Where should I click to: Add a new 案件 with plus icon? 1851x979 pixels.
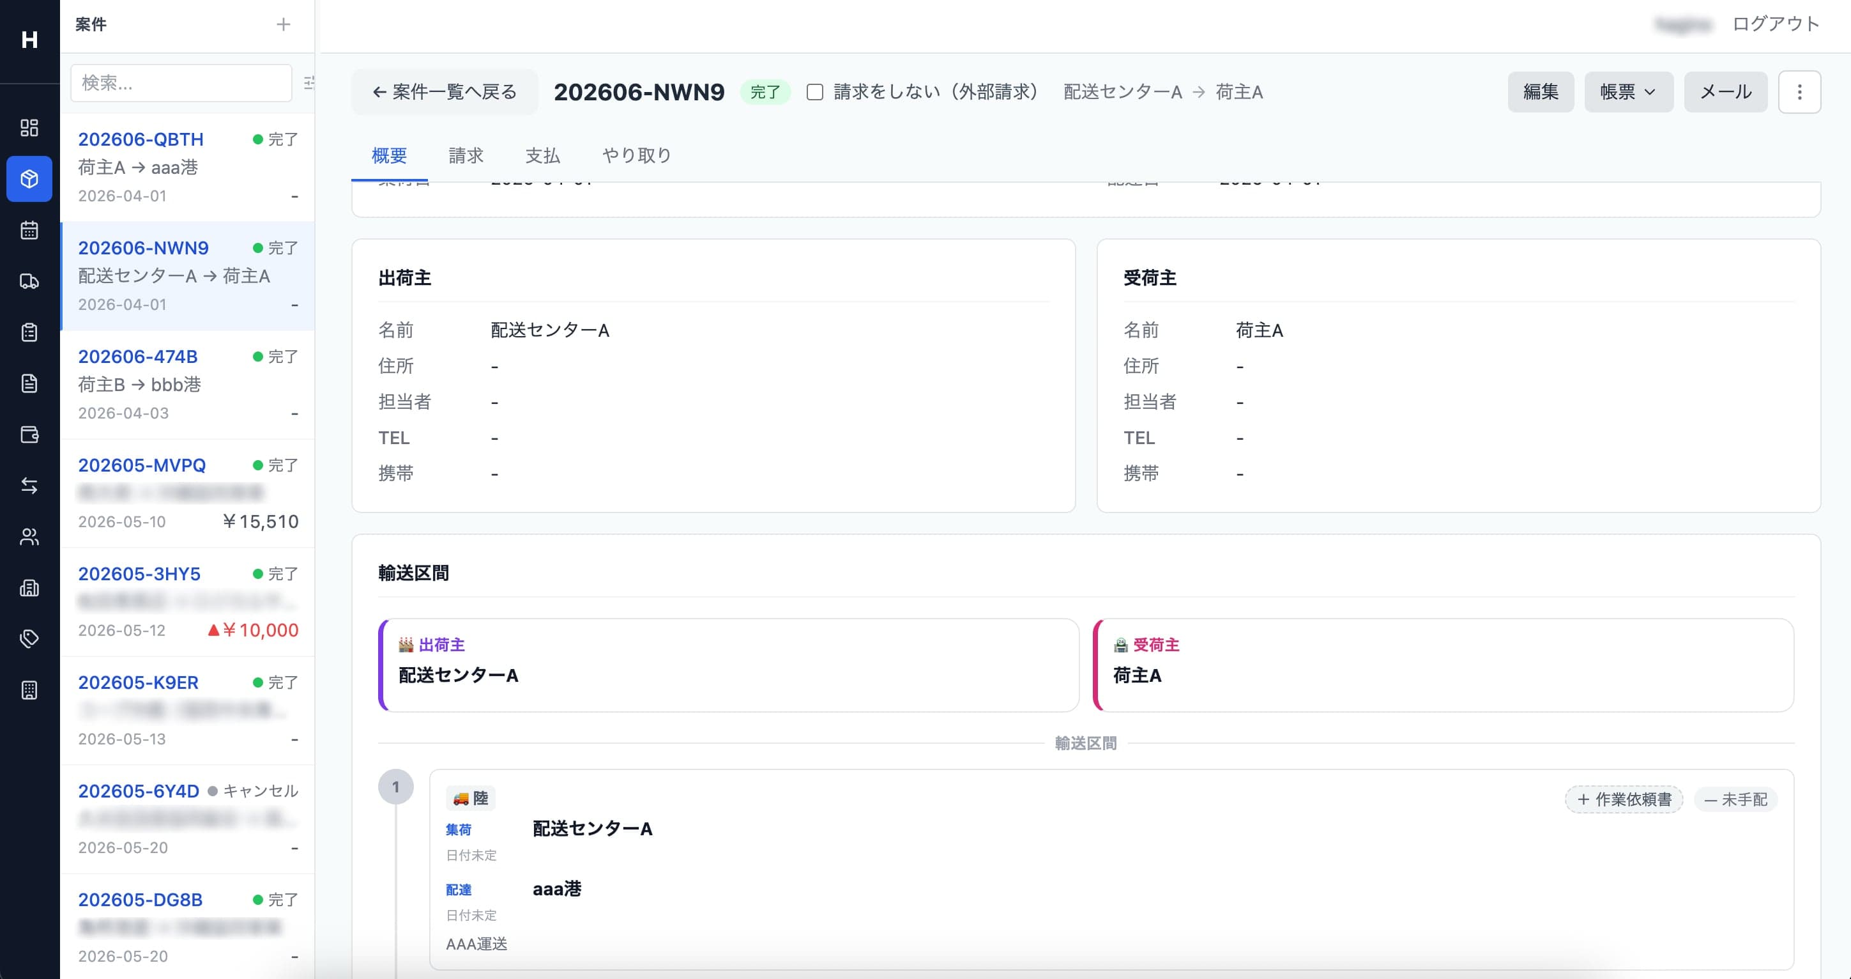(283, 24)
